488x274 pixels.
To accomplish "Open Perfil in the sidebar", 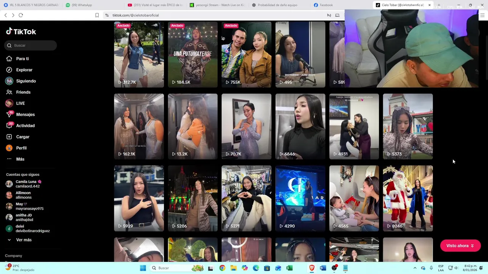I will 16,148.
